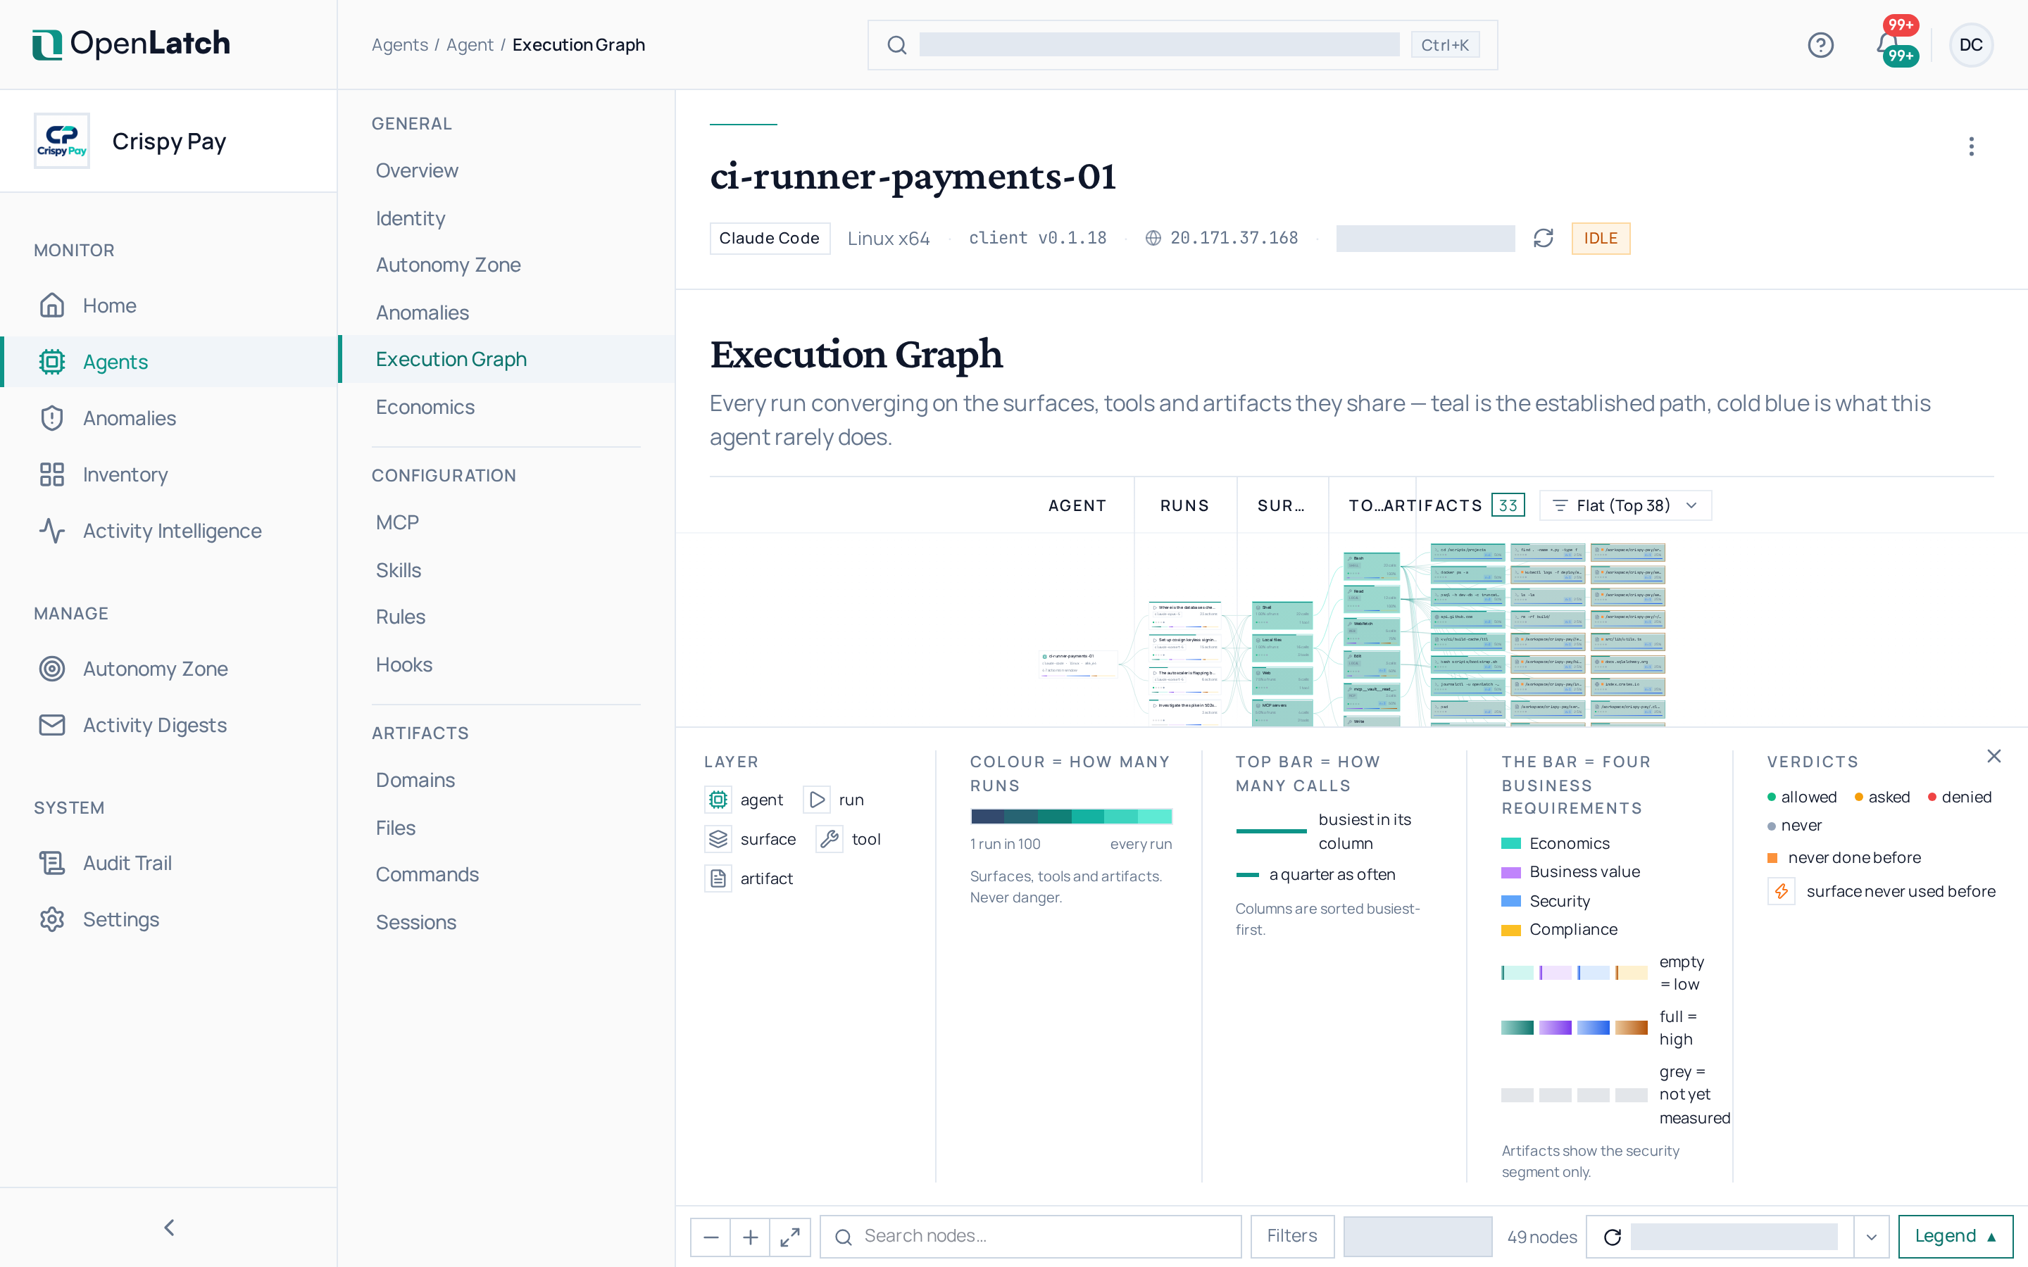Screen dimensions: 2028x1267
Task: Open the Crispy Pay organization logo
Action: click(x=62, y=141)
